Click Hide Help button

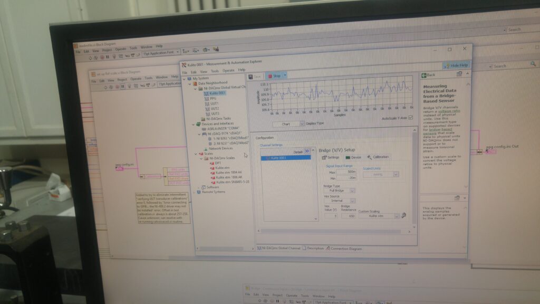point(456,65)
